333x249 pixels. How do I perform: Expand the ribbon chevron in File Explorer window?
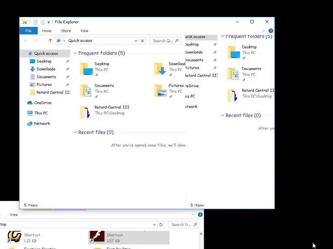click(x=264, y=31)
